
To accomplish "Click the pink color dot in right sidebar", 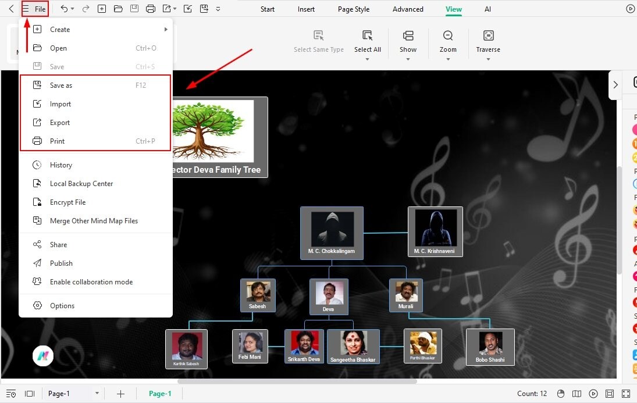I will click(x=635, y=129).
